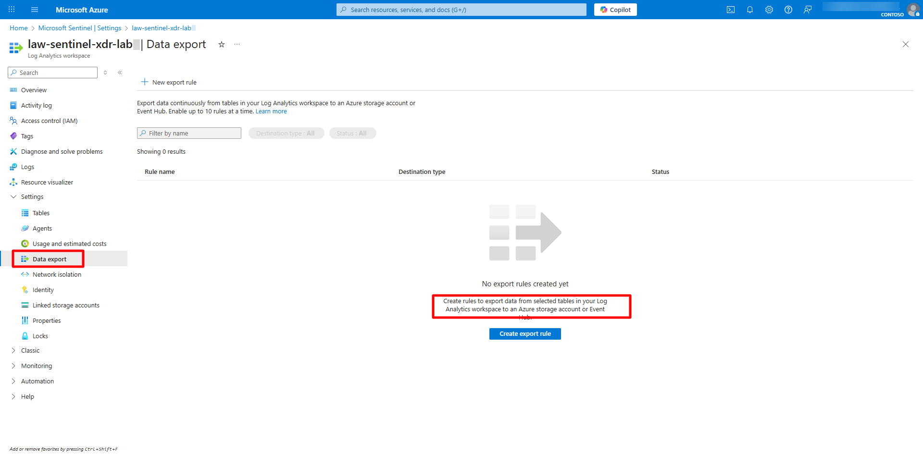This screenshot has width=923, height=454.
Task: Show the portal hamburger menu
Action: [x=35, y=10]
